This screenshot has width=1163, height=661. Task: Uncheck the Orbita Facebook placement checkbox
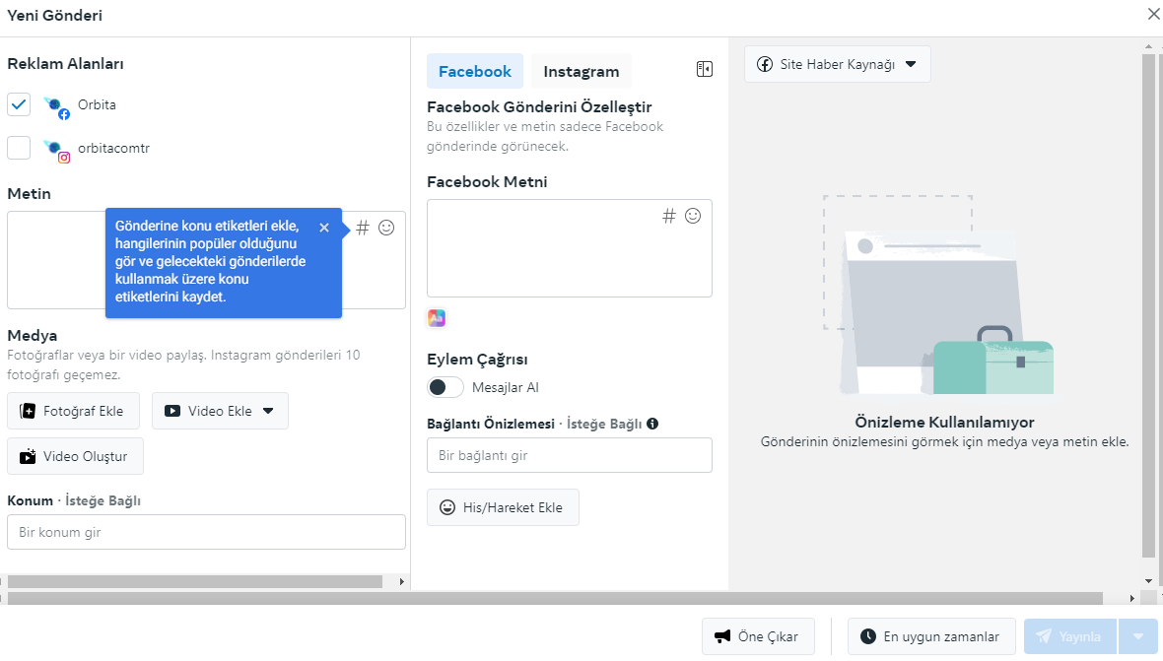click(19, 104)
